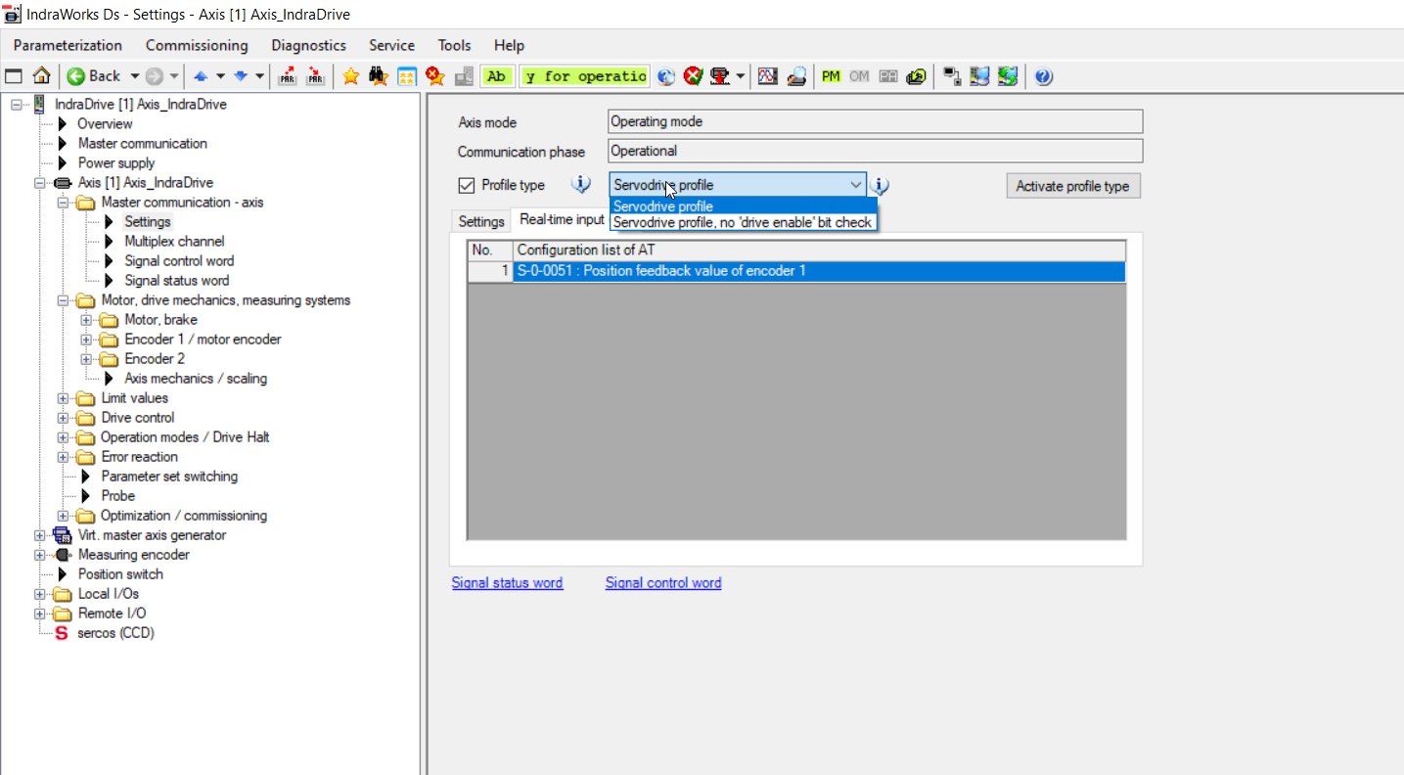Expand the Limit values folder
The width and height of the screenshot is (1404, 775).
click(x=63, y=398)
